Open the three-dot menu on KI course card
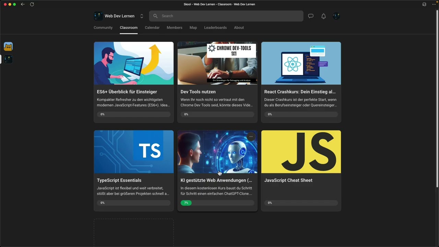 click(x=251, y=137)
